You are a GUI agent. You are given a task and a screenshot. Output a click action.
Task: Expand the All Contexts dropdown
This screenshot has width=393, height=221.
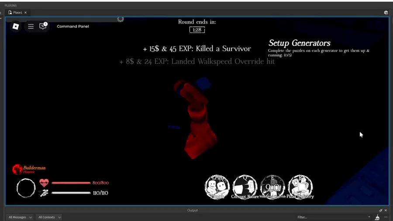(x=49, y=217)
